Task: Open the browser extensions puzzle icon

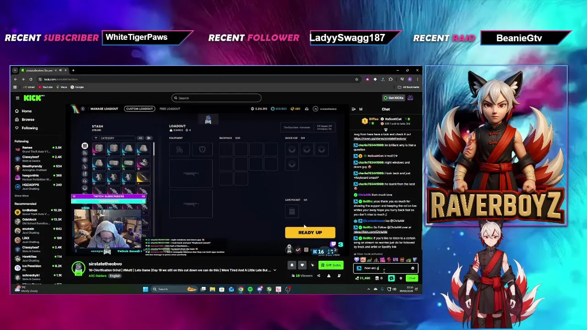Action: click(390, 79)
